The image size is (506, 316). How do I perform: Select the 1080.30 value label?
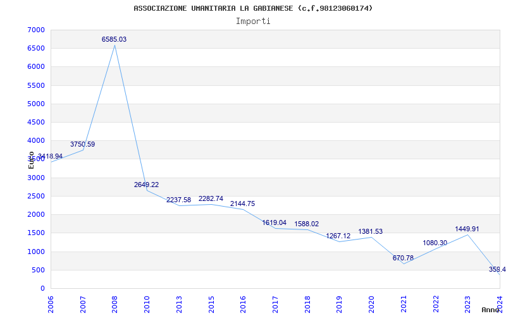pyautogui.click(x=435, y=243)
